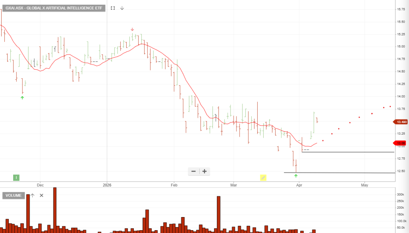Click the red moving average price tag
The image size is (409, 233).
point(401,143)
